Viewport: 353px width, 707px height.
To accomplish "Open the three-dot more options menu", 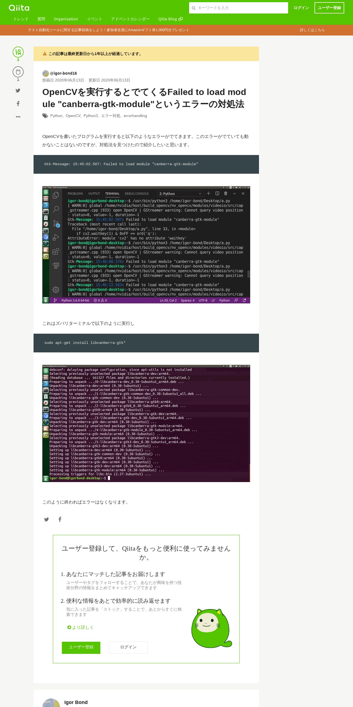I will (18, 117).
